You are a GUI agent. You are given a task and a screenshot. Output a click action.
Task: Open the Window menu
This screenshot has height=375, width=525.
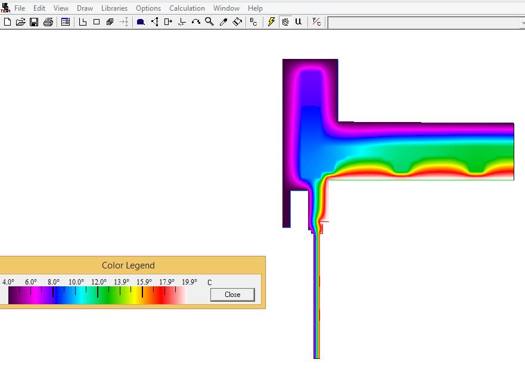click(226, 8)
